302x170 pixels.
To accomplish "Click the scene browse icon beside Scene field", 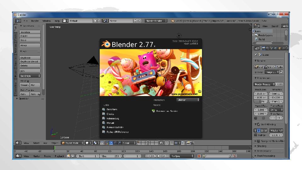I will 105,21.
